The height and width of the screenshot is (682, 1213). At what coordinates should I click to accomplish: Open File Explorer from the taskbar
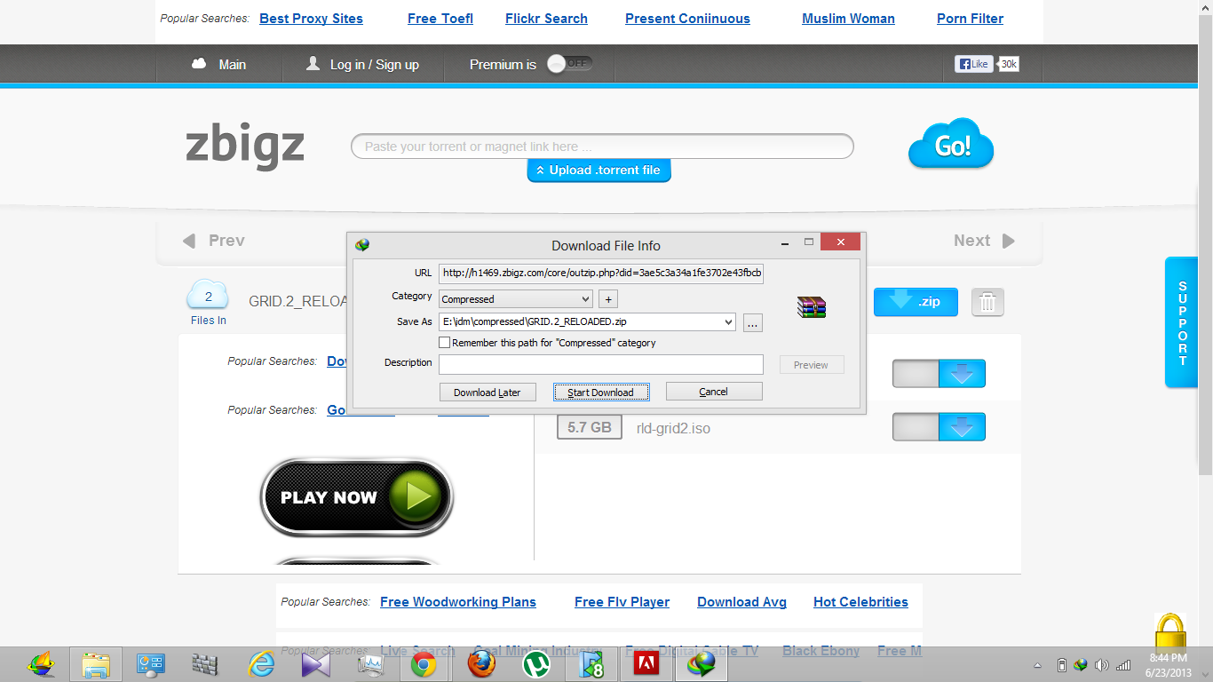coord(96,664)
